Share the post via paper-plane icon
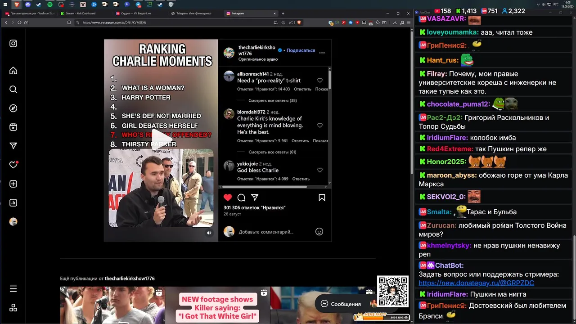The image size is (576, 324). pyautogui.click(x=255, y=198)
